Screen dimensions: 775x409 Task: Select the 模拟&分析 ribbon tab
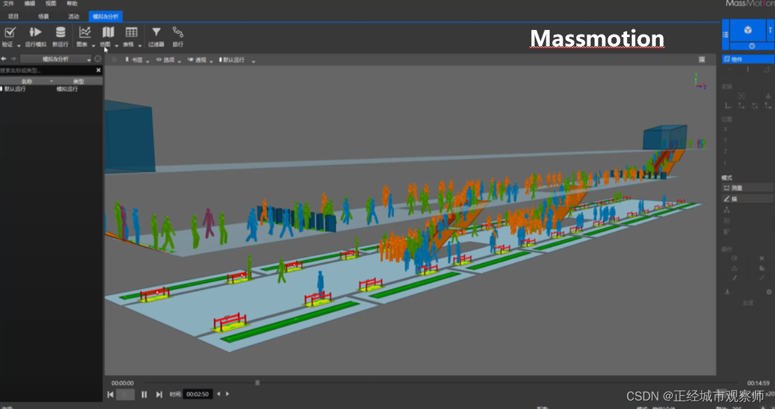[106, 16]
